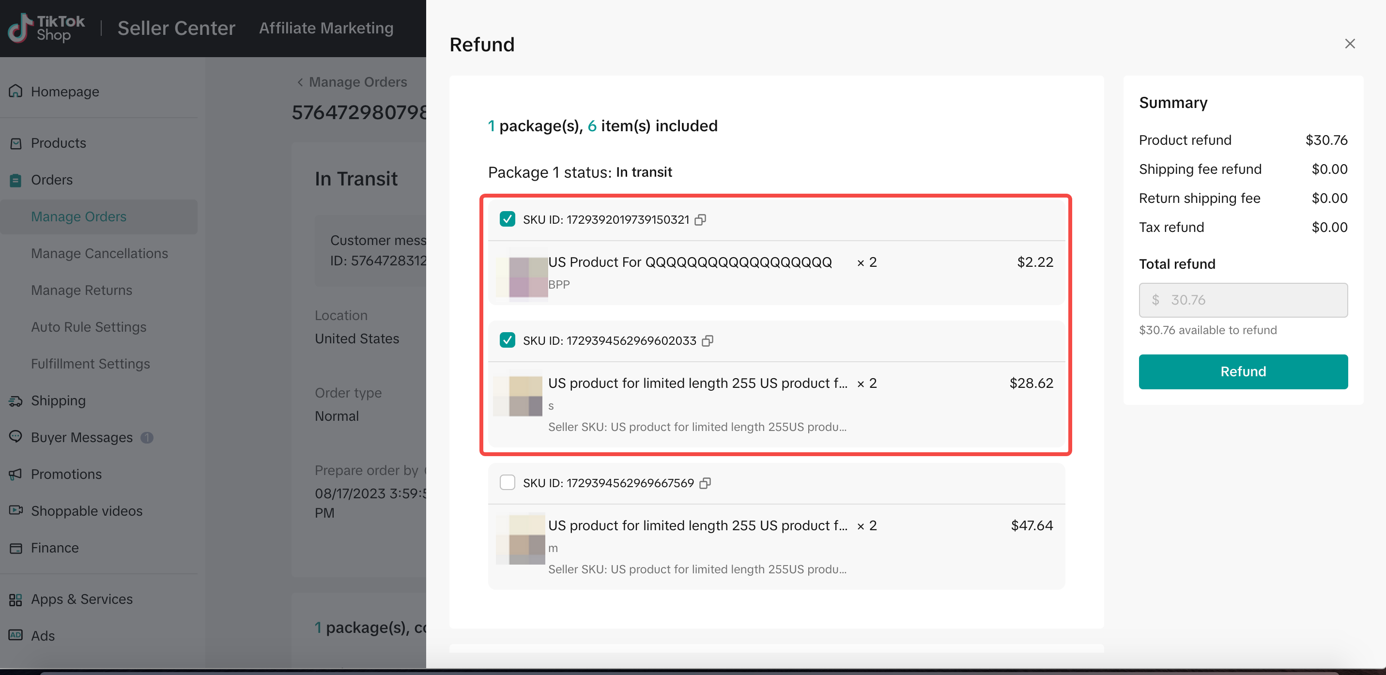This screenshot has width=1386, height=675.
Task: Click the TikTok Shop logo
Action: point(46,28)
